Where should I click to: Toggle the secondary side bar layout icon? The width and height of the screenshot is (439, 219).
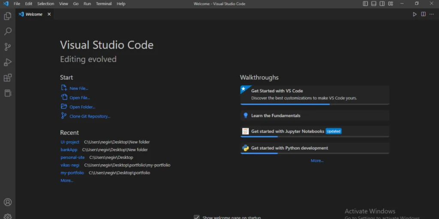382,3
